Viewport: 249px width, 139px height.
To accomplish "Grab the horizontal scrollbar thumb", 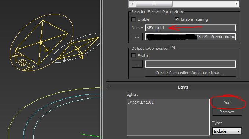I will 154,4.
